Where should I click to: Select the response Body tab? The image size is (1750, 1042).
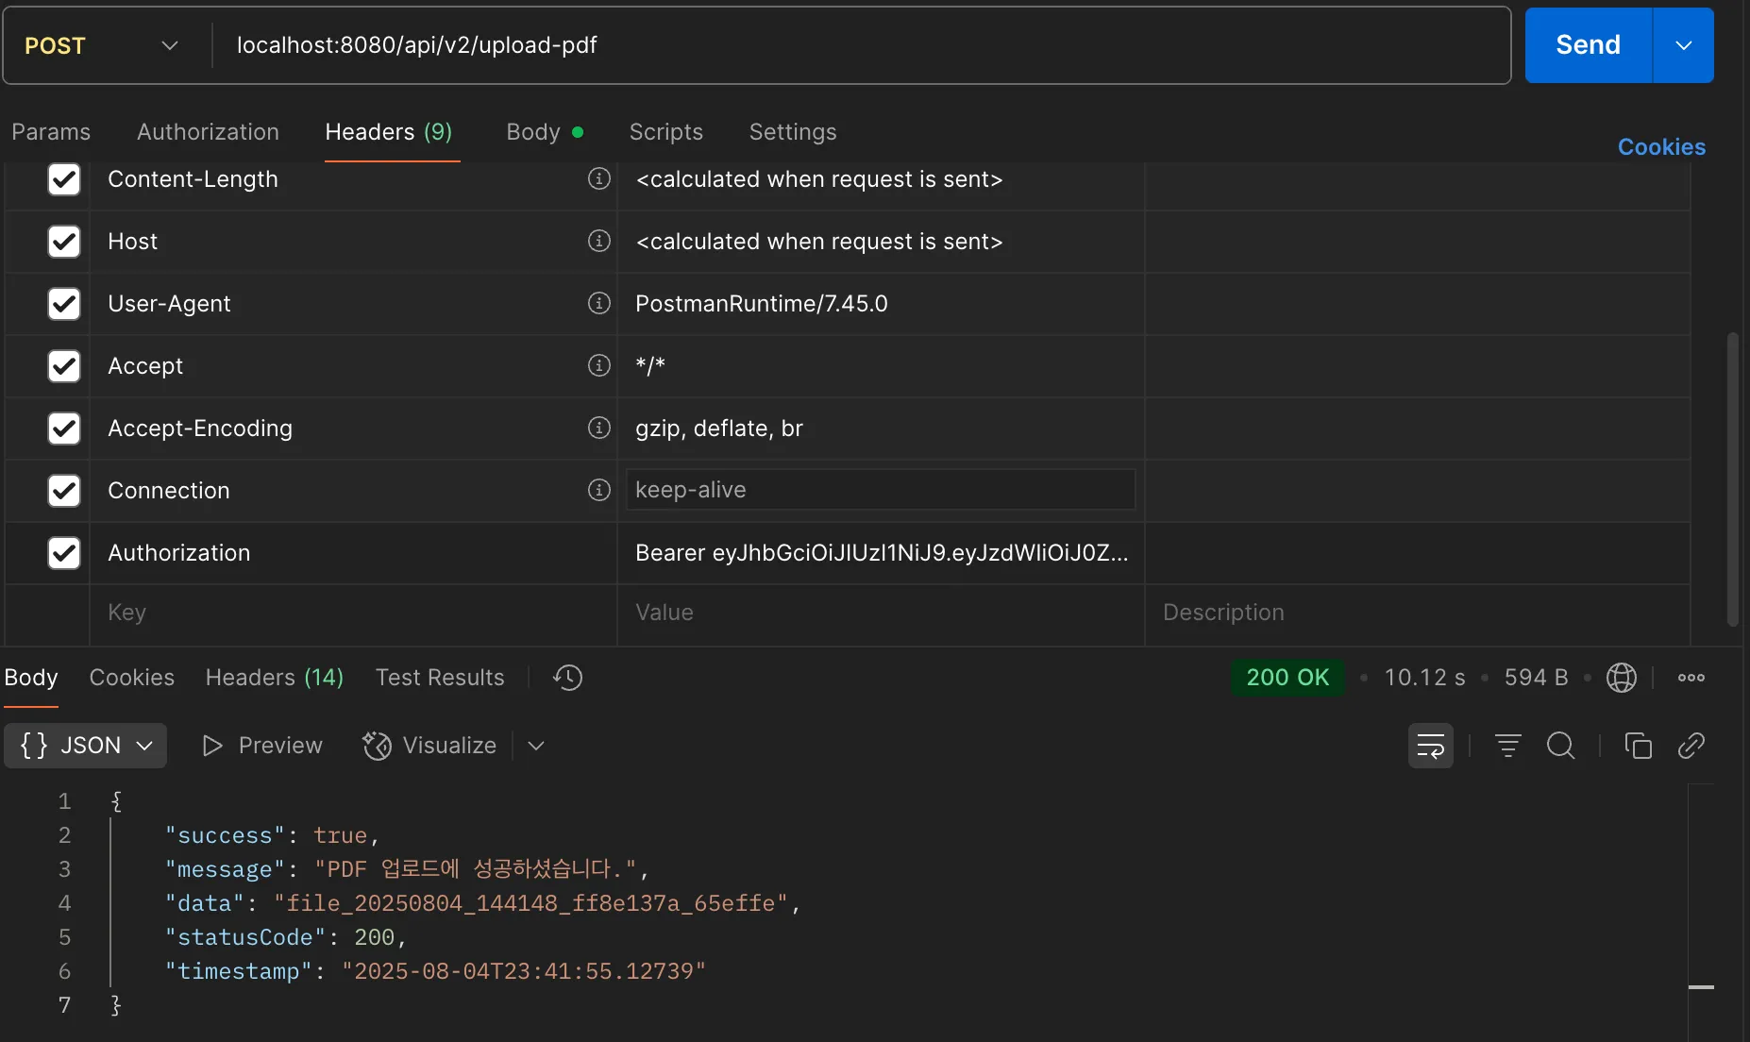click(31, 678)
